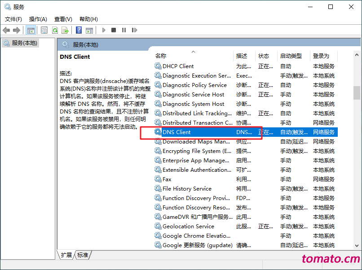Image resolution: width=362 pixels, height=270 pixels.
Task: Click gear icon of Geolocation Service
Action: point(158,226)
